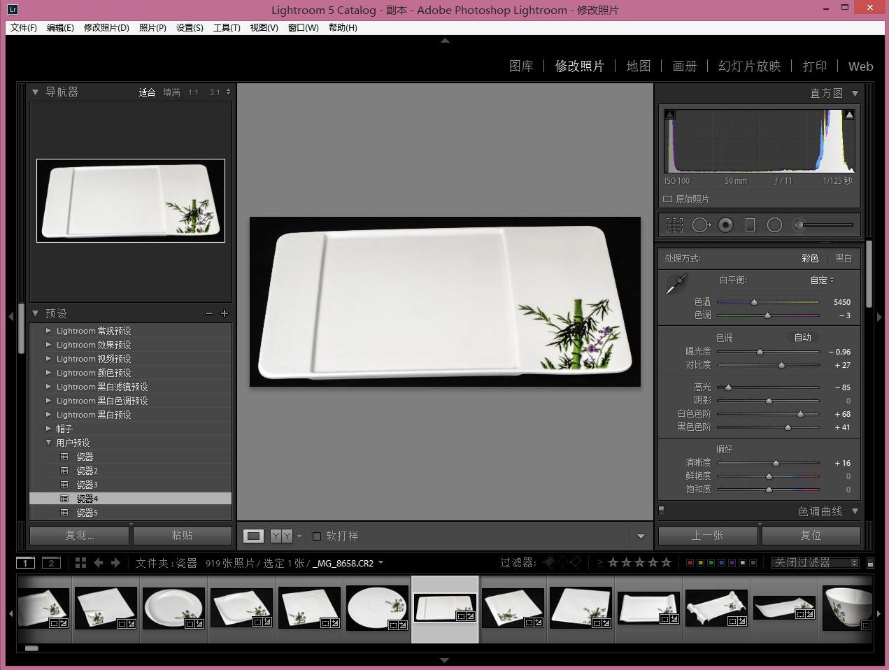Viewport: 889px width, 670px height.
Task: Expand the Lightroom 常规预设 preset folder
Action: [48, 331]
